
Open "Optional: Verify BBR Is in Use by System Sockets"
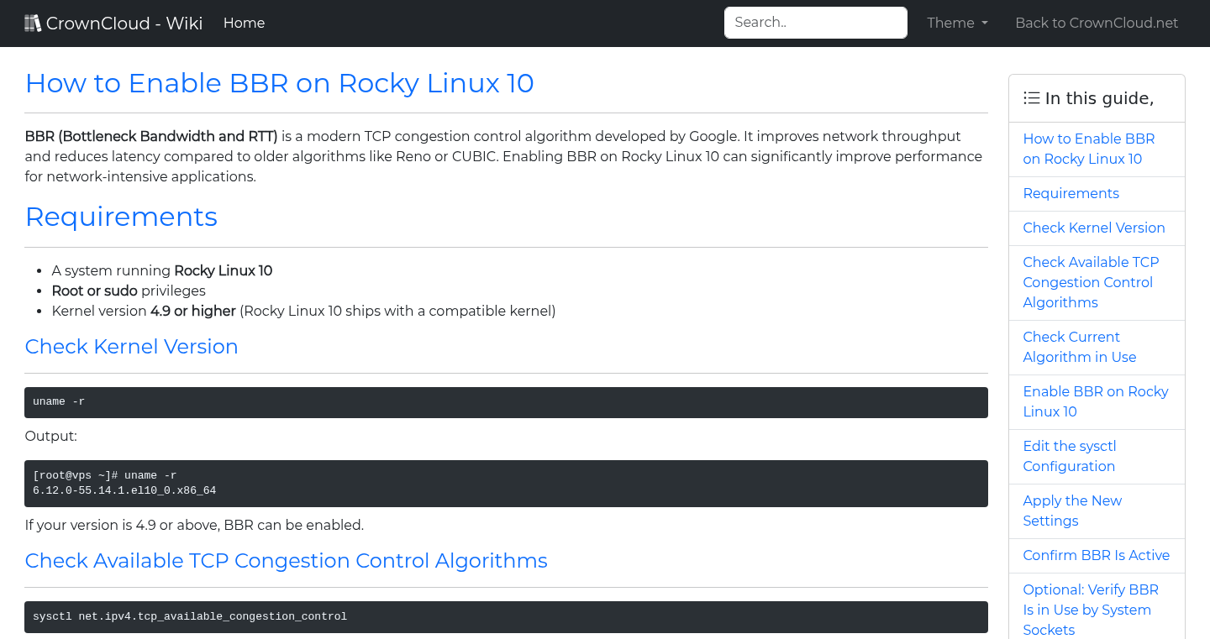pos(1091,610)
